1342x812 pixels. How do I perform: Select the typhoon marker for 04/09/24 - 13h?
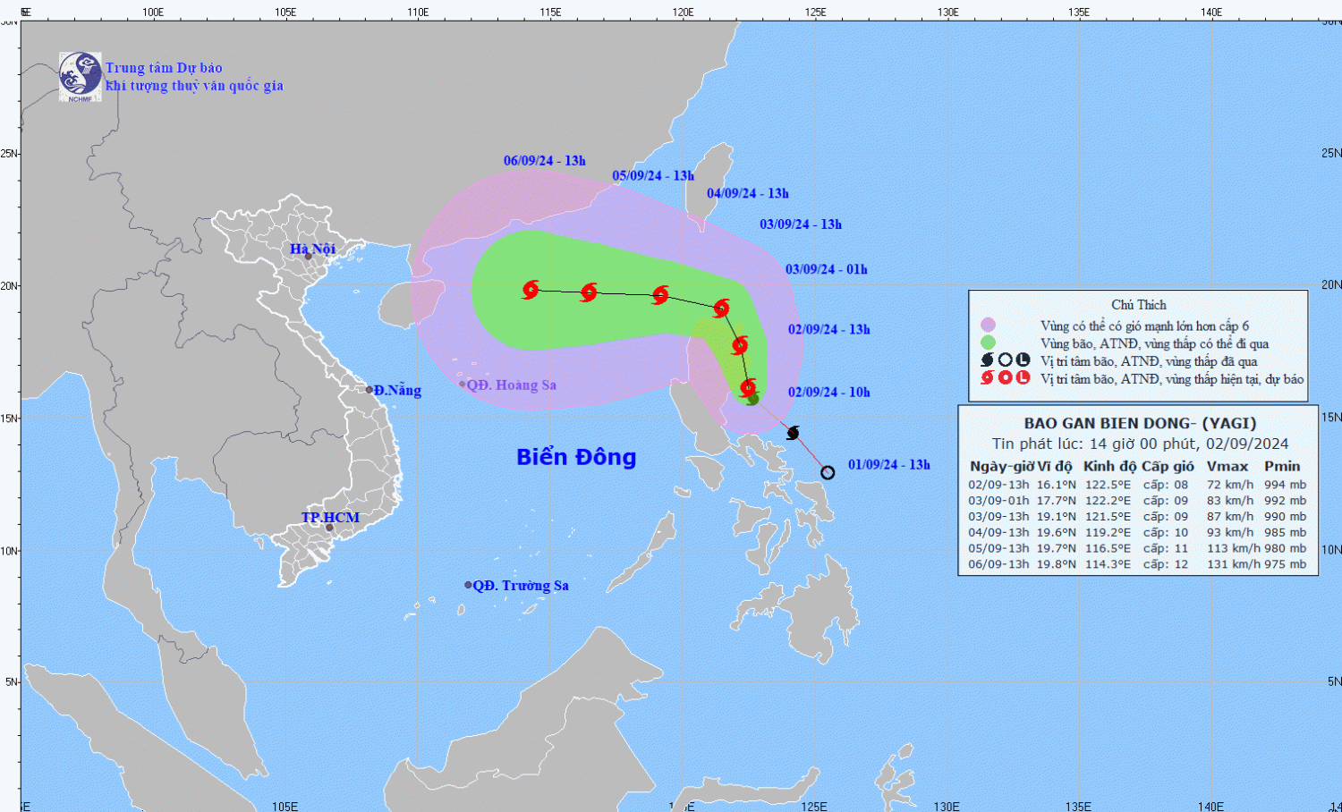[660, 294]
